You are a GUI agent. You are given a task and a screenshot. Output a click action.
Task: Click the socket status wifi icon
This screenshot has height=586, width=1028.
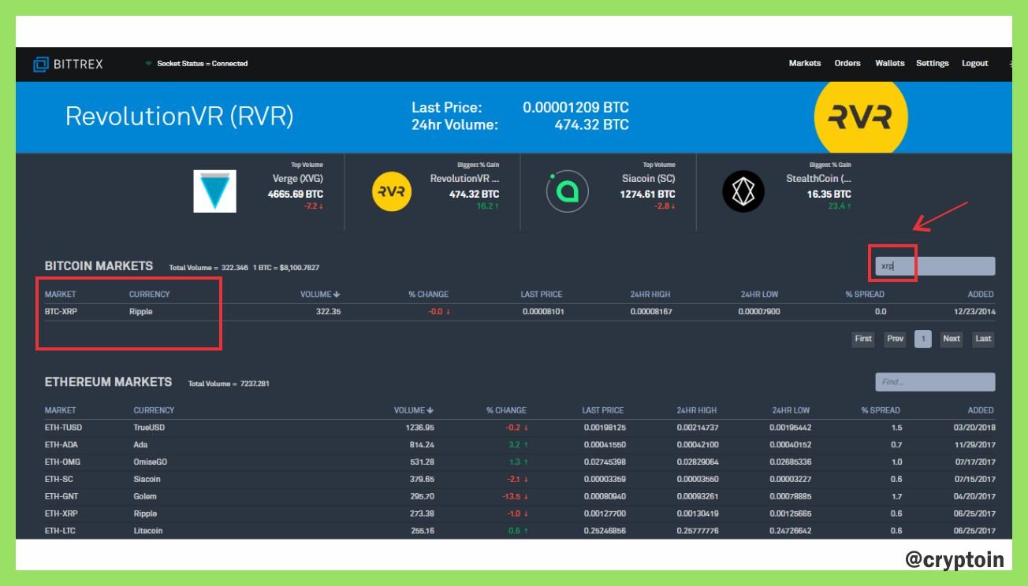pos(148,64)
